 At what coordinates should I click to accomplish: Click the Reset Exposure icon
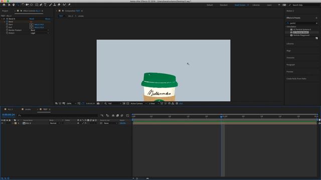pyautogui.click(x=177, y=103)
